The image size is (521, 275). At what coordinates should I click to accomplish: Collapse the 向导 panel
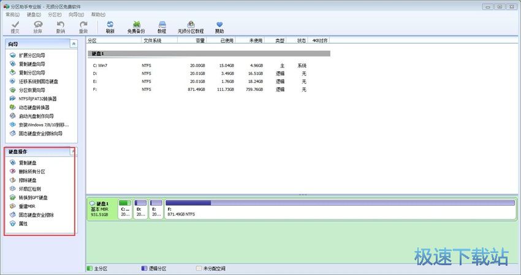(74, 44)
